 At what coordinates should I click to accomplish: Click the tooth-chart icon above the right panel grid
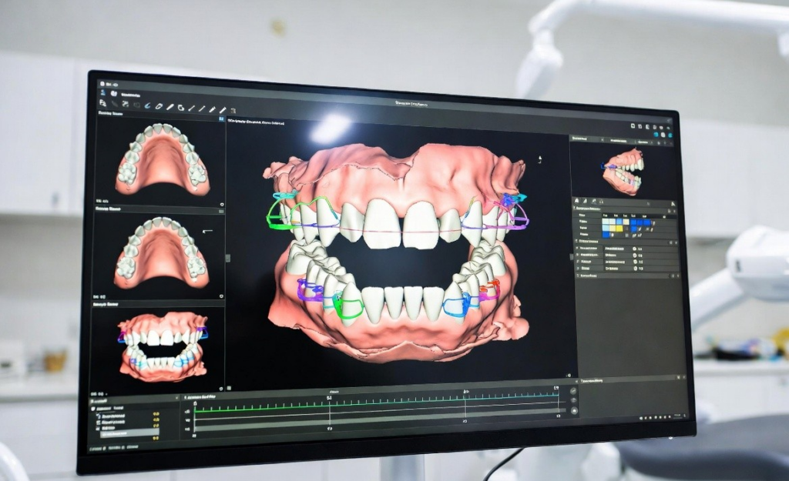coord(576,200)
